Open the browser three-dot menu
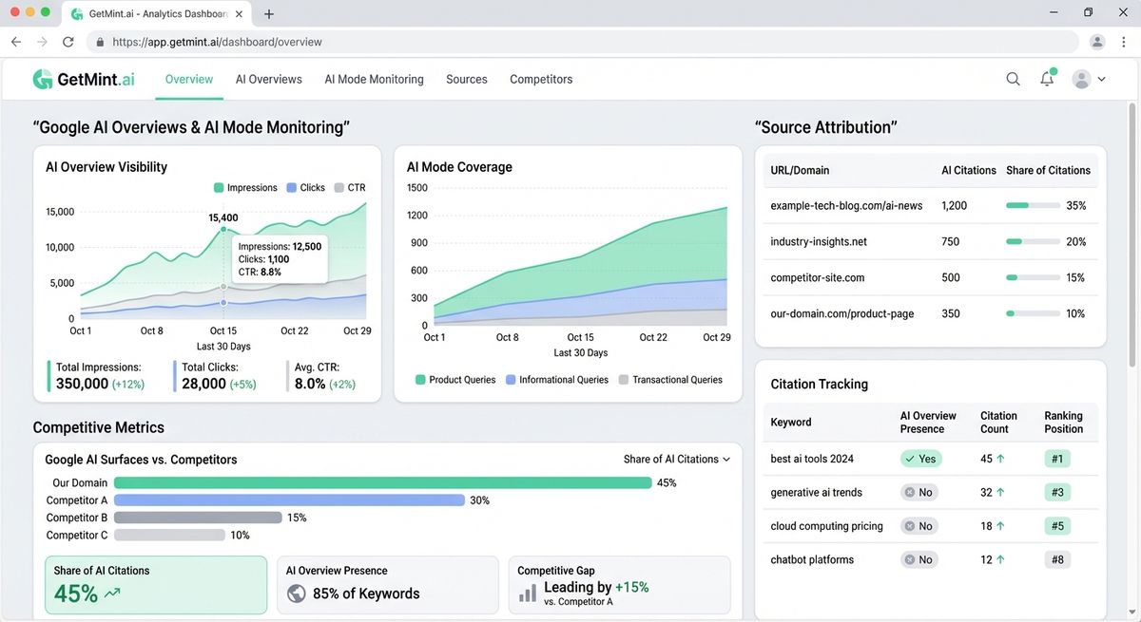The width and height of the screenshot is (1141, 622). pyautogui.click(x=1123, y=42)
